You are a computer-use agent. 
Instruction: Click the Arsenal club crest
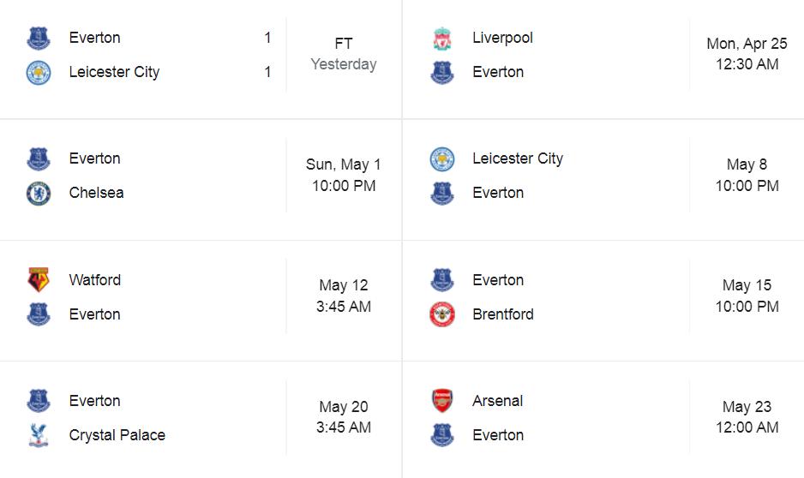pos(442,401)
